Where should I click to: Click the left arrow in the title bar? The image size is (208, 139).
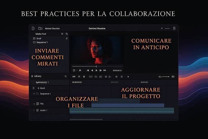coord(162,28)
